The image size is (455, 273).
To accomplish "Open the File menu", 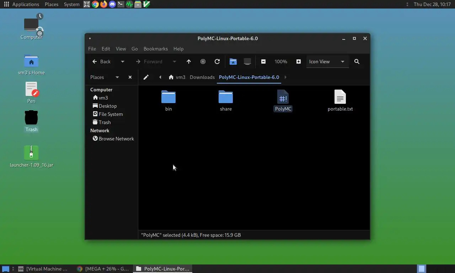I will click(x=92, y=49).
